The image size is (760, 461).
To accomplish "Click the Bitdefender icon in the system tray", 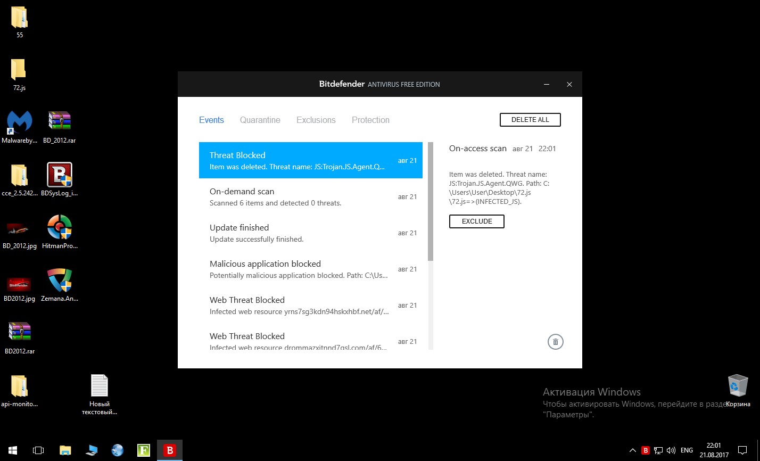I will coord(646,450).
